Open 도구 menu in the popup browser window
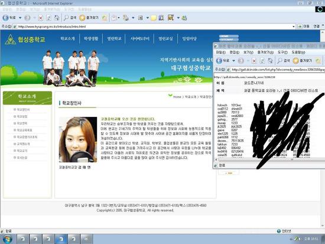This screenshot has height=244, width=325. click(282, 52)
